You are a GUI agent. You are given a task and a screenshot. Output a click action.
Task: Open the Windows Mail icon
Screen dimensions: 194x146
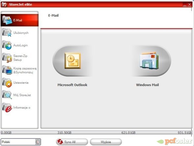coord(149,61)
